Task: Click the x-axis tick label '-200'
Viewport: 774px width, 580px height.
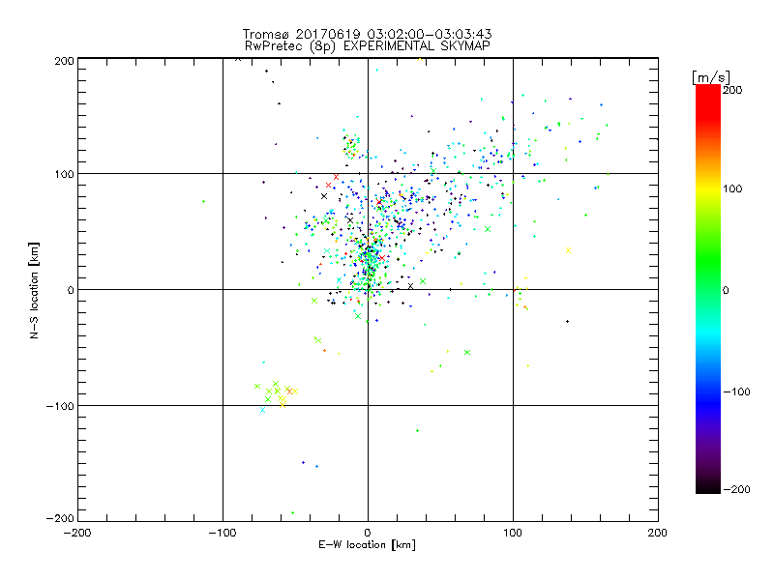Action: coord(77,533)
